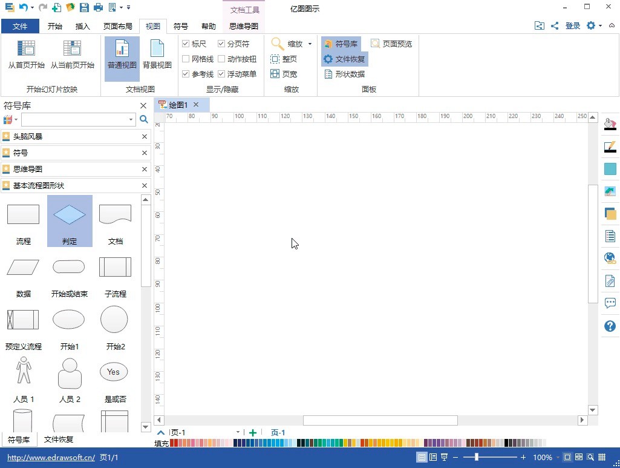Select the 数据 parallelogram shape
This screenshot has width=620, height=468.
coord(23,267)
